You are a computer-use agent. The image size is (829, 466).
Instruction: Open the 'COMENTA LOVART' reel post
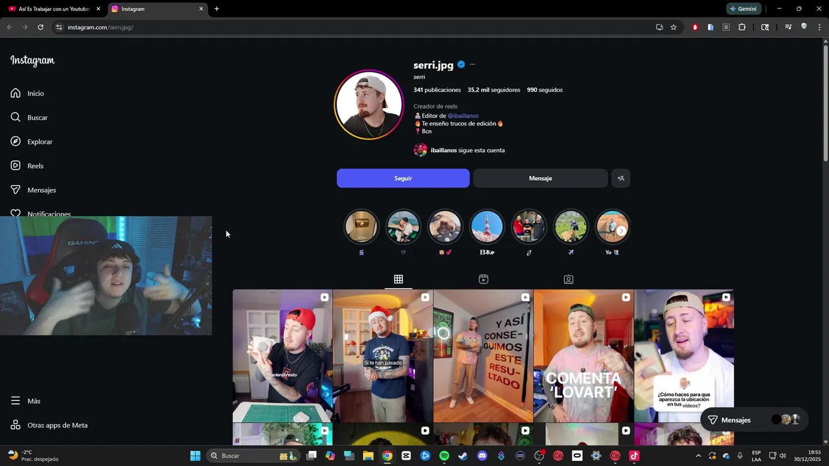[x=584, y=356]
